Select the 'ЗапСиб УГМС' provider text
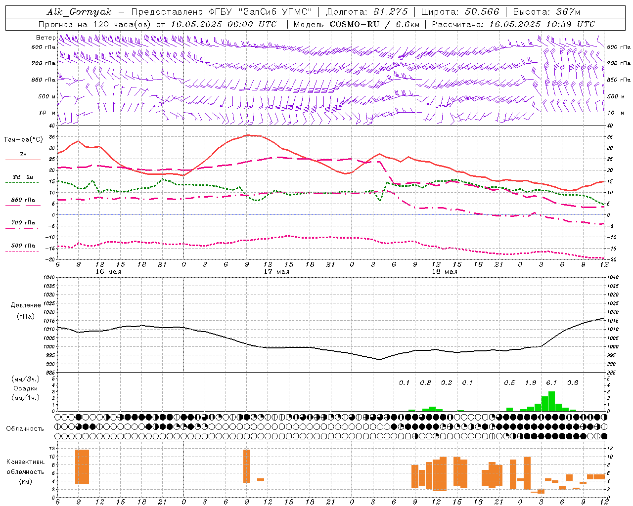The height and width of the screenshot is (506, 633). click(x=275, y=12)
